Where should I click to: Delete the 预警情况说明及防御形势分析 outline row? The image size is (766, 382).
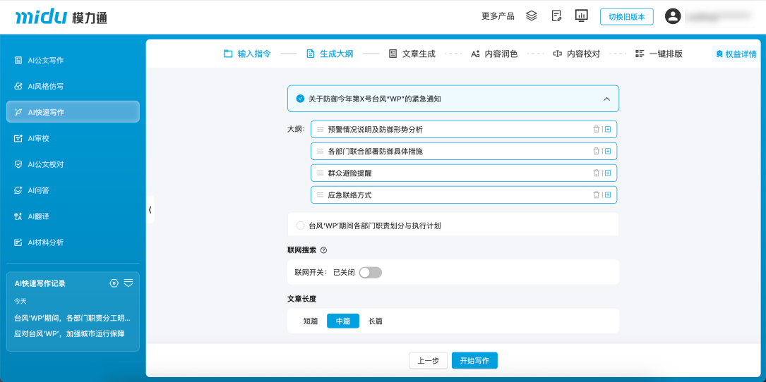click(x=596, y=129)
